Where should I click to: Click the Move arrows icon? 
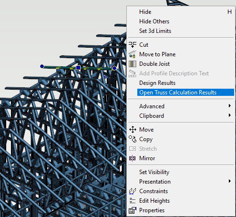point(133,130)
